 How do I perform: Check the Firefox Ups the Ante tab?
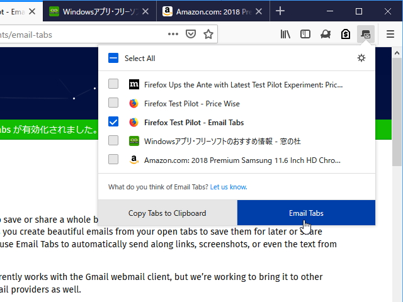[x=113, y=84]
